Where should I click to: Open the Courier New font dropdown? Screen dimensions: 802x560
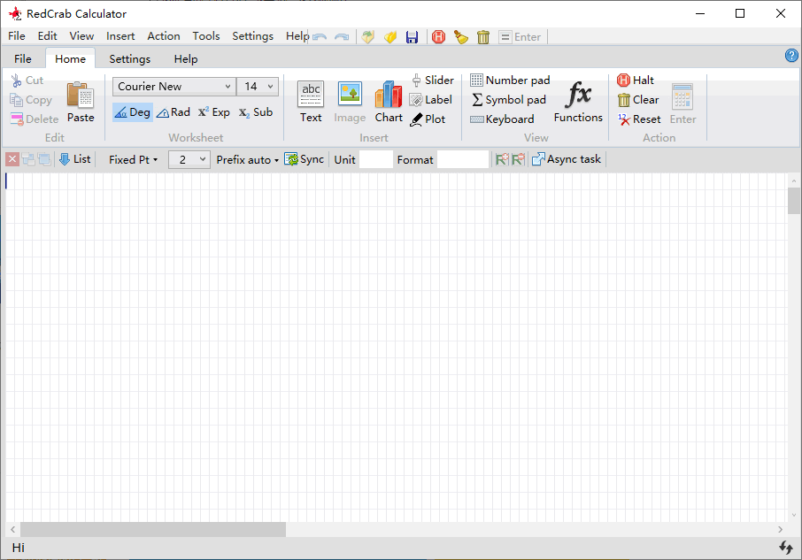pos(174,87)
